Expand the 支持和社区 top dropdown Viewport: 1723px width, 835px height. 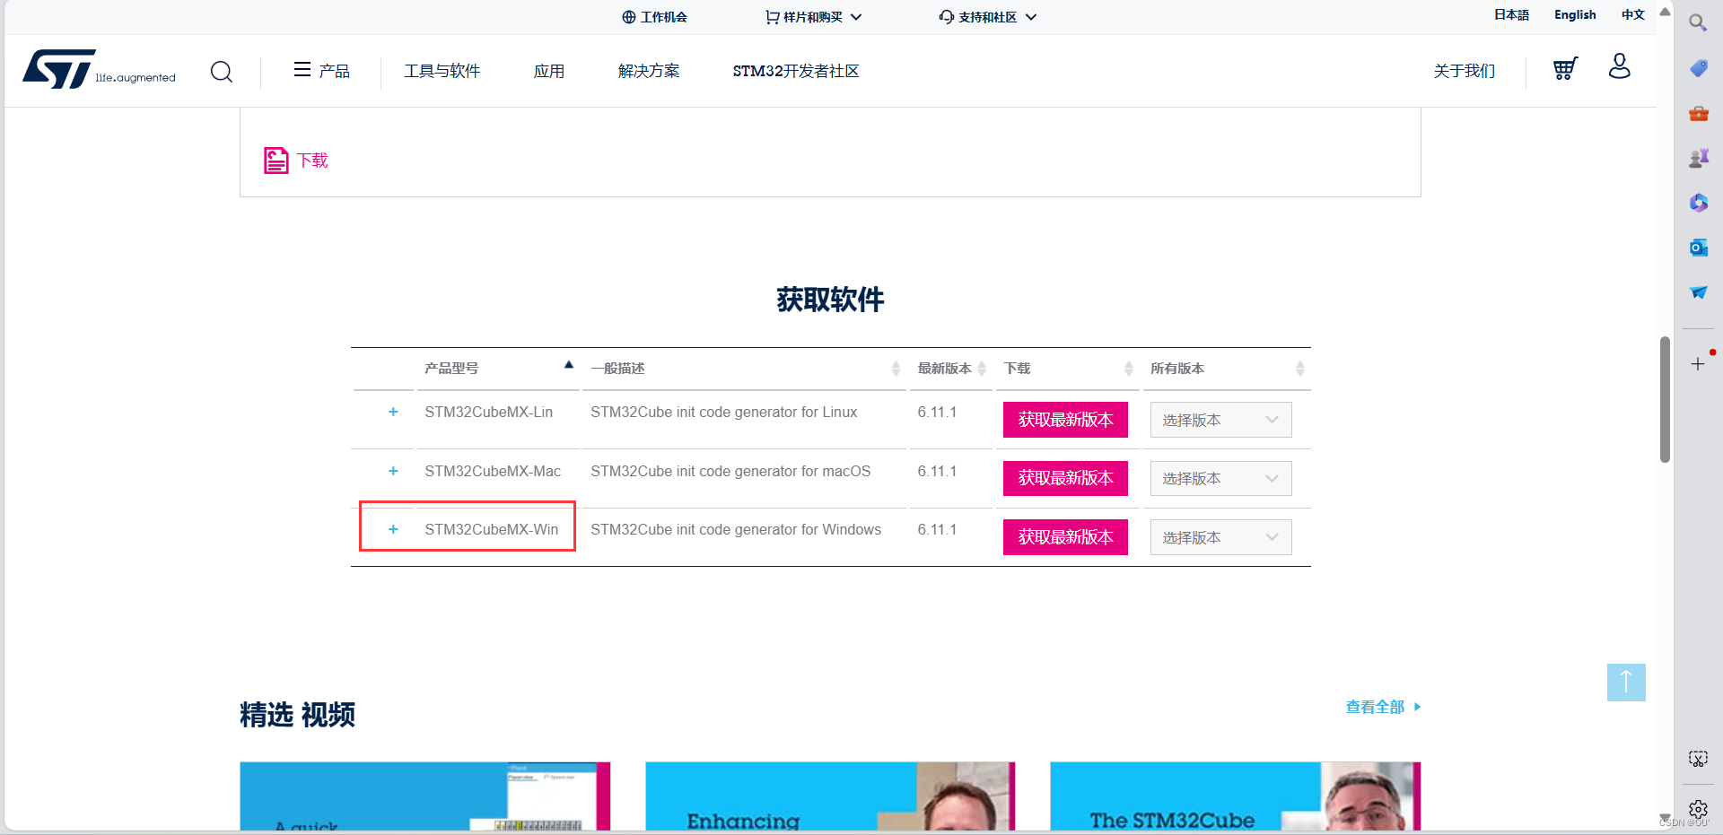988,17
